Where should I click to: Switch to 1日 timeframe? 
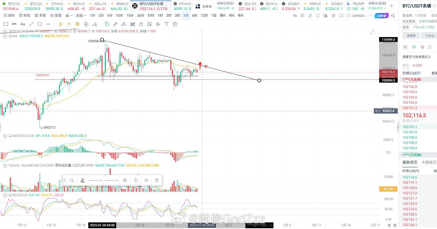tap(214, 16)
